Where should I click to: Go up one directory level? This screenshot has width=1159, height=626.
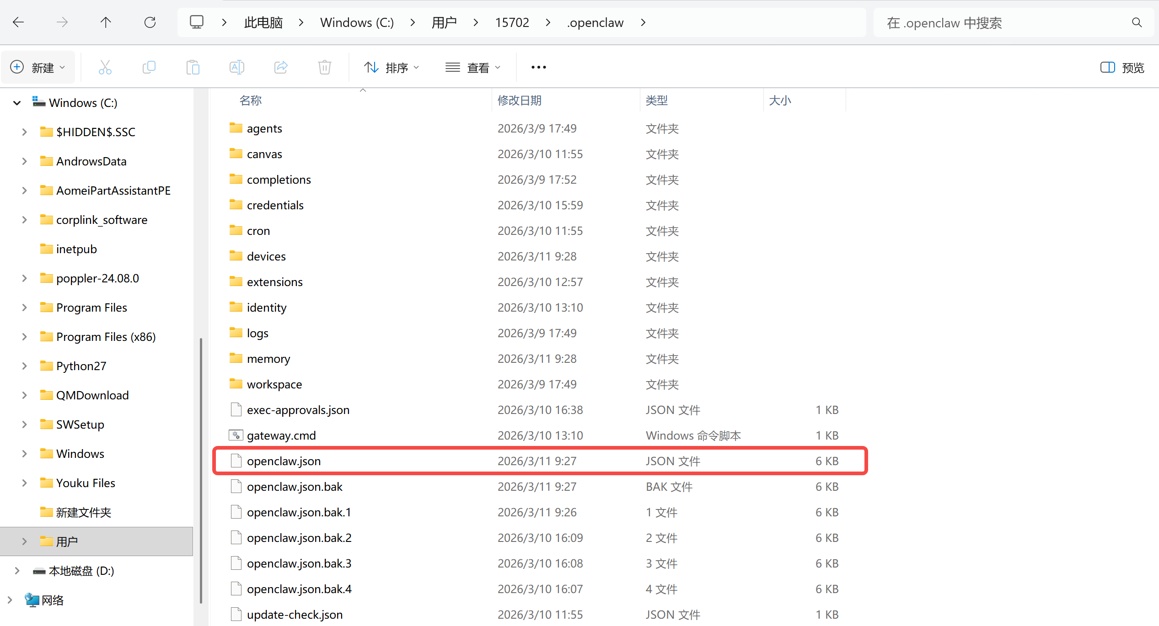pyautogui.click(x=106, y=22)
